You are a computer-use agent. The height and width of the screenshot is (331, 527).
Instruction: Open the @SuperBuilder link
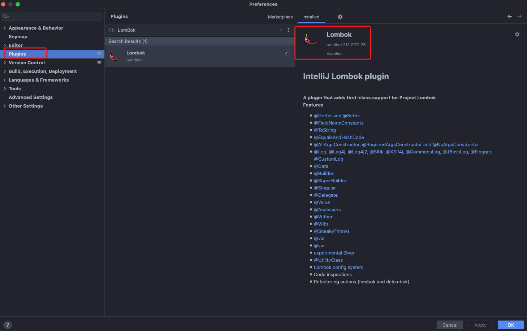click(x=330, y=180)
